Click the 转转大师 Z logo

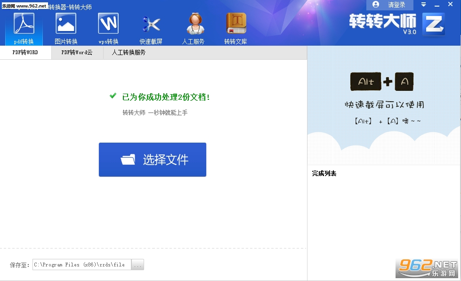point(433,24)
